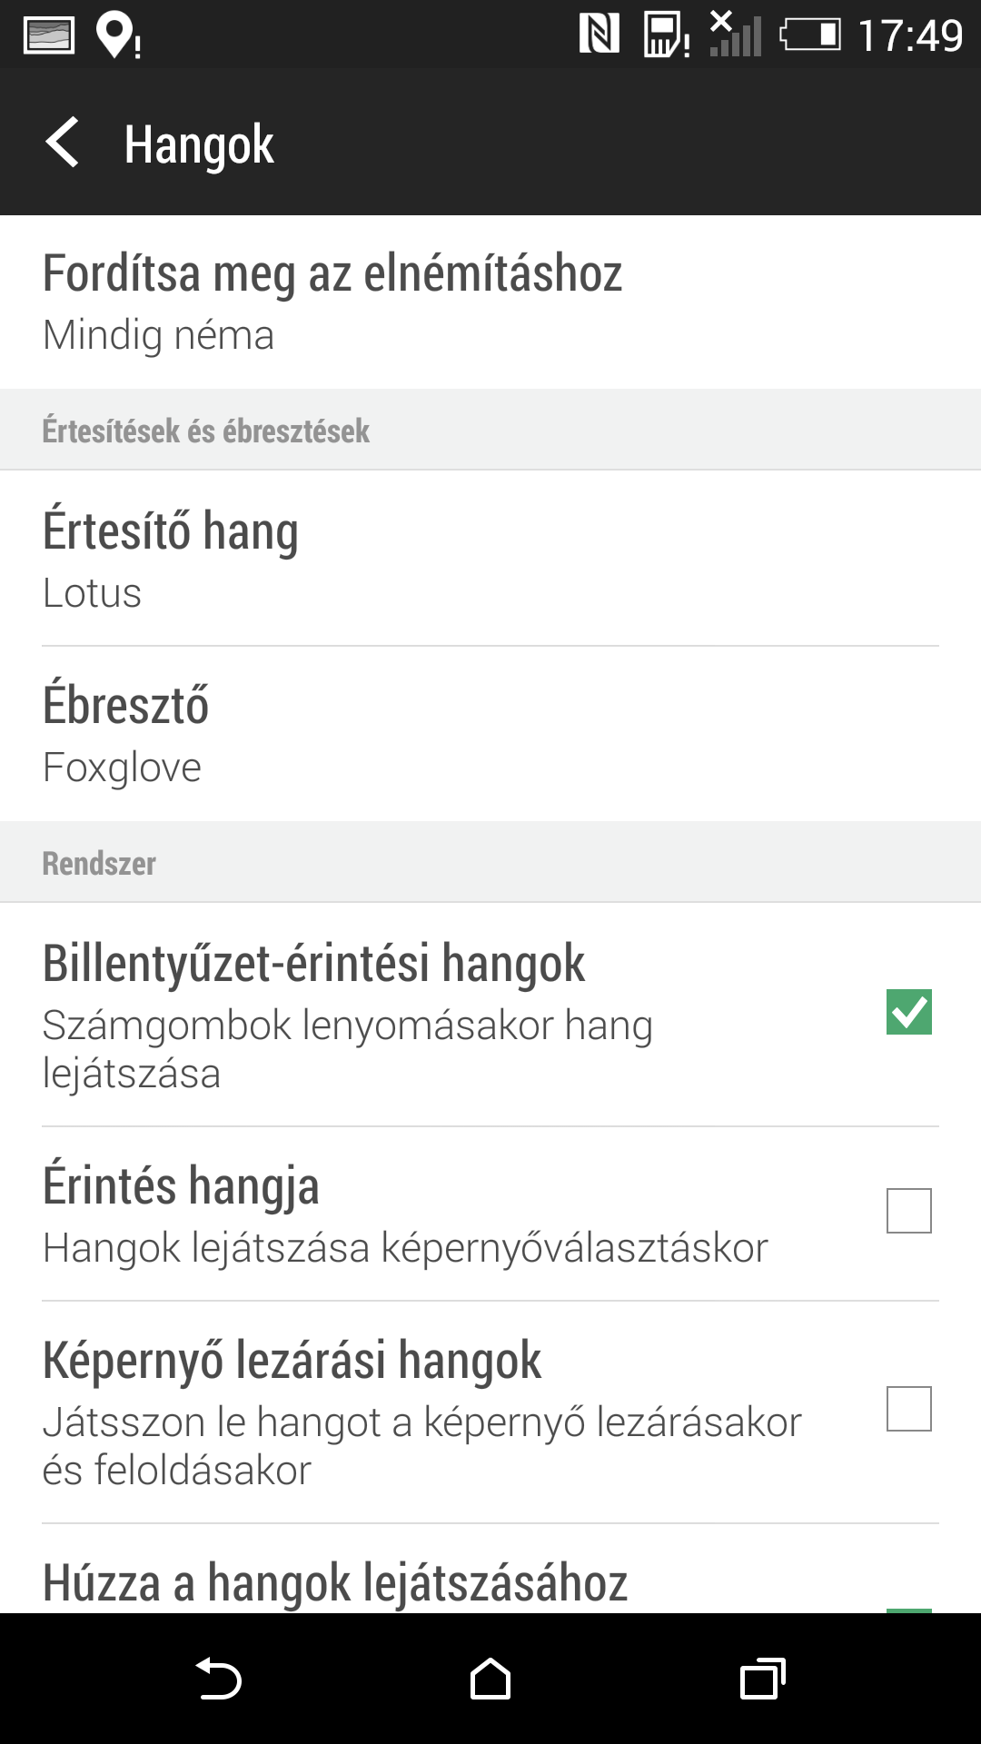This screenshot has width=981, height=1744.
Task: Enable the Érintés hangja checkbox
Action: pyautogui.click(x=908, y=1211)
